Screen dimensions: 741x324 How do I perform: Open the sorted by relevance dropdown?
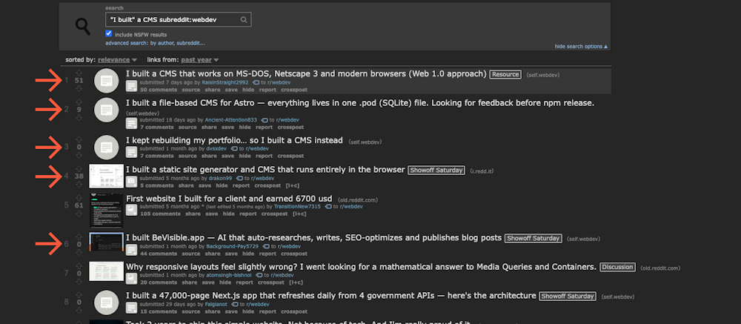tap(117, 59)
